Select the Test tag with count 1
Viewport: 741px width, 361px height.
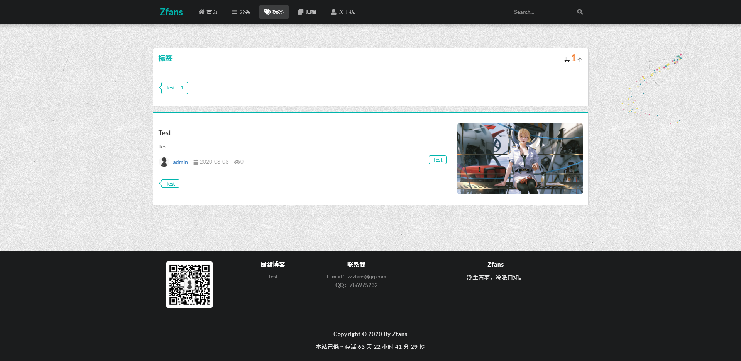pos(174,88)
